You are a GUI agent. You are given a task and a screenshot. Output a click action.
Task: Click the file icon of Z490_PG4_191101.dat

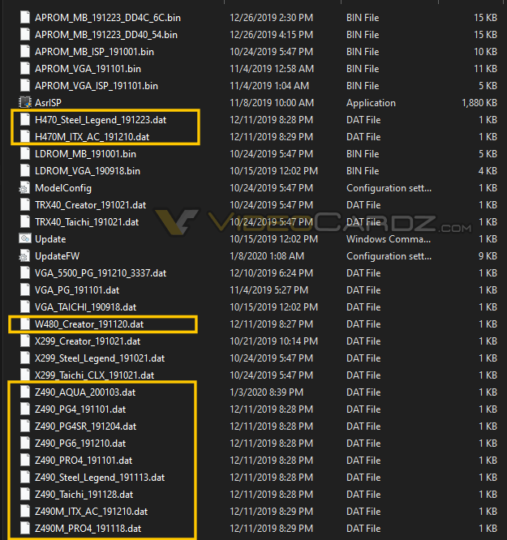(25, 409)
